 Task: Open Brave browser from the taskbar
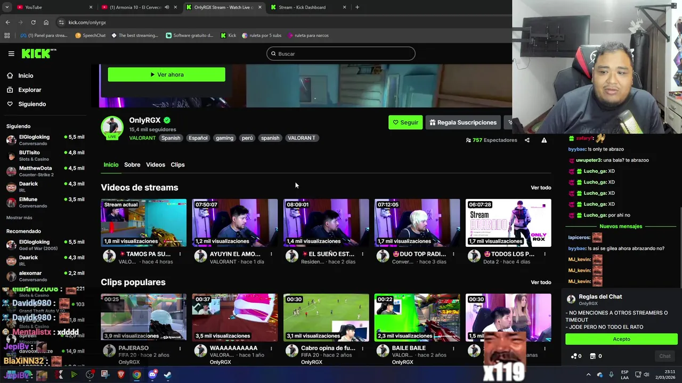coord(121,374)
